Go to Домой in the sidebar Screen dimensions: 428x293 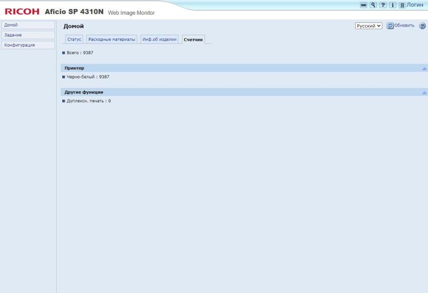[28, 25]
